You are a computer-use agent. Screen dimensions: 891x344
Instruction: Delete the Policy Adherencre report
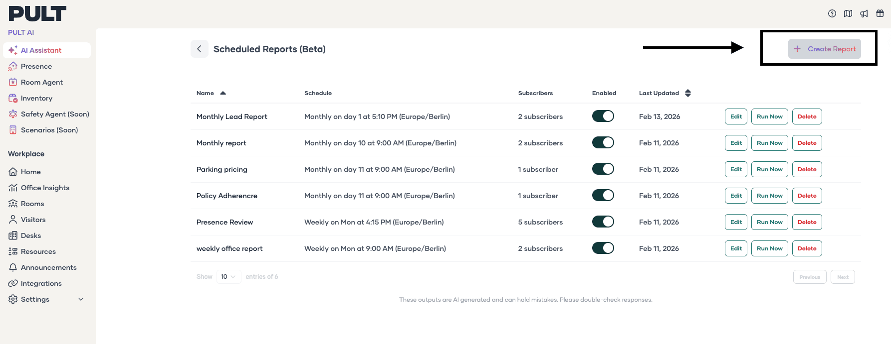click(807, 196)
